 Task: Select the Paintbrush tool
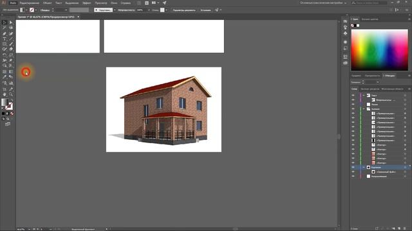11,44
